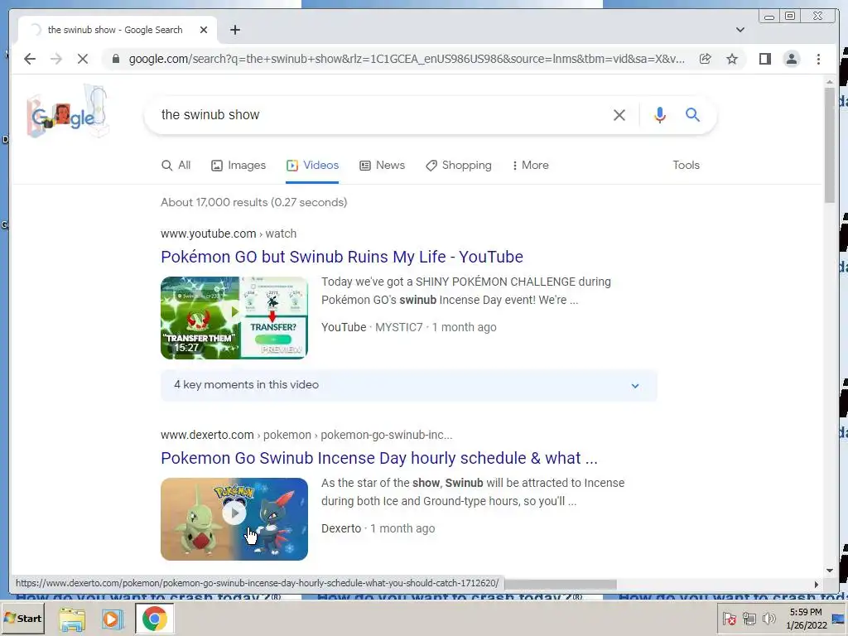The height and width of the screenshot is (636, 848).
Task: Switch to the Shopping tab
Action: pyautogui.click(x=459, y=166)
